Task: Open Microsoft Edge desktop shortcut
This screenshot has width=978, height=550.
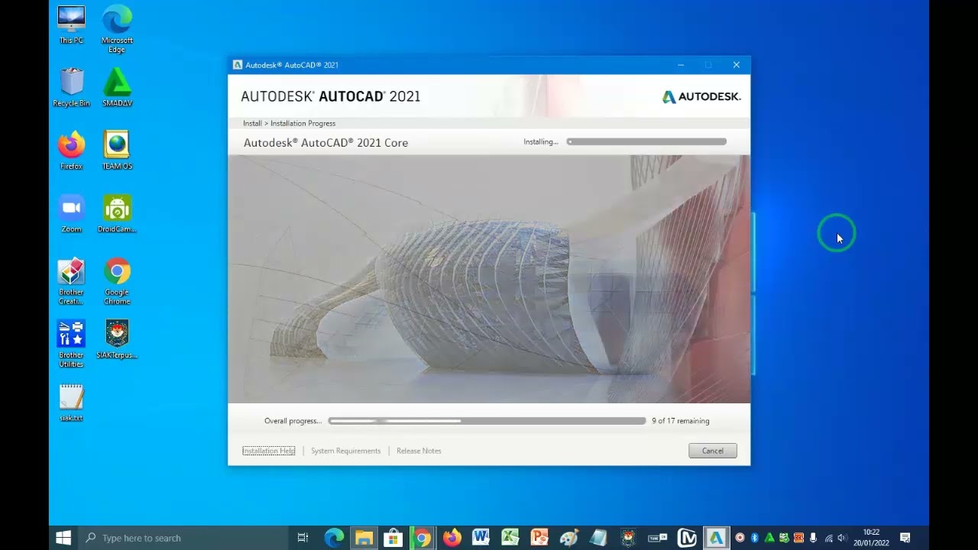Action: pyautogui.click(x=117, y=29)
